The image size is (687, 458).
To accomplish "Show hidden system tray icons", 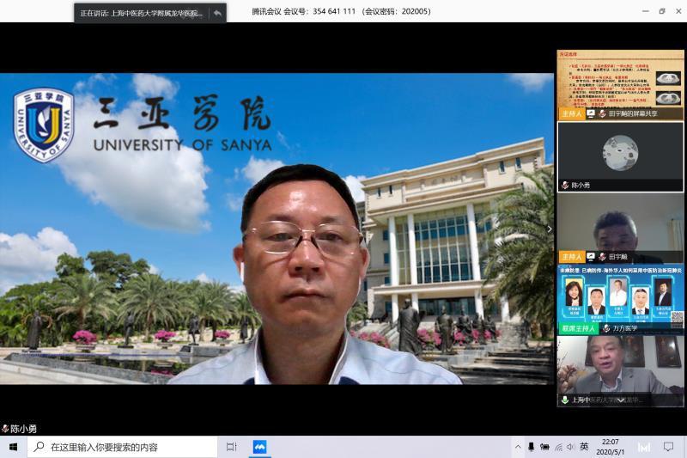I will pyautogui.click(x=517, y=447).
